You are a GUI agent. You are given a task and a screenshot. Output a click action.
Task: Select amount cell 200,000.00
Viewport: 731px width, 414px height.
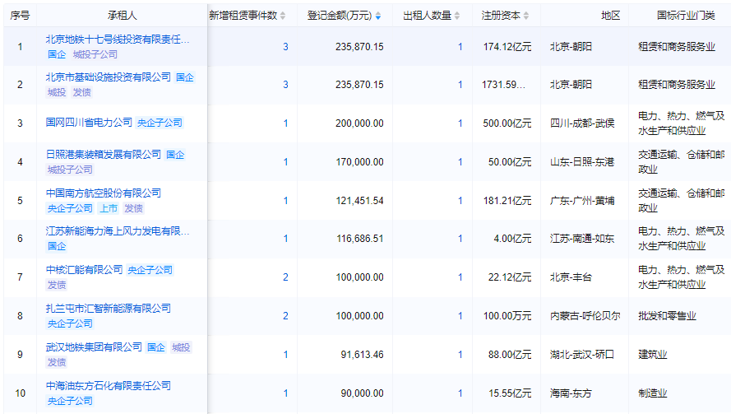[359, 123]
